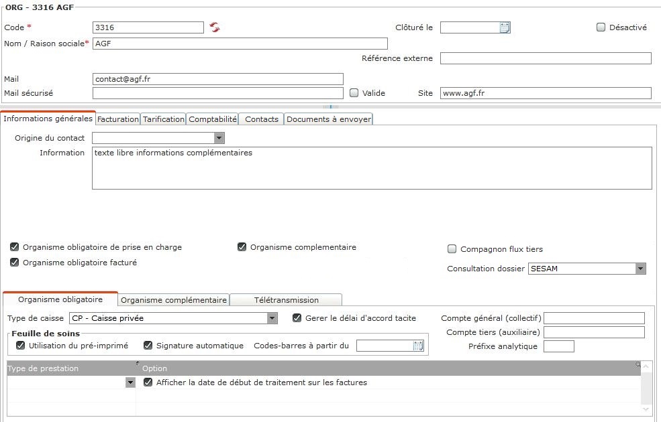Toggle the Désactivé checkbox

(601, 27)
